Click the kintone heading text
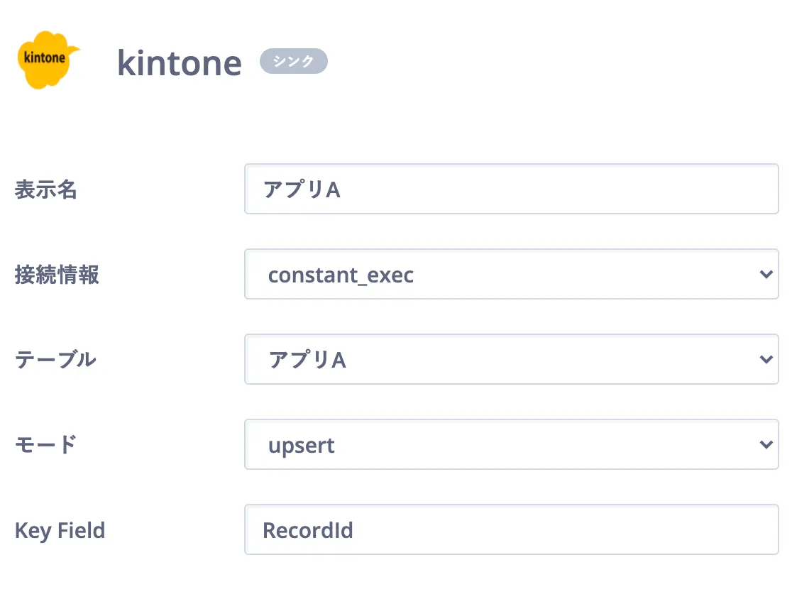This screenshot has width=792, height=599. (179, 63)
